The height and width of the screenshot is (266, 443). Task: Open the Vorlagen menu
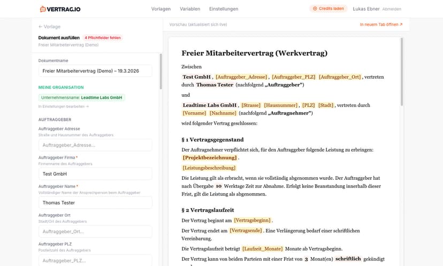(x=161, y=9)
